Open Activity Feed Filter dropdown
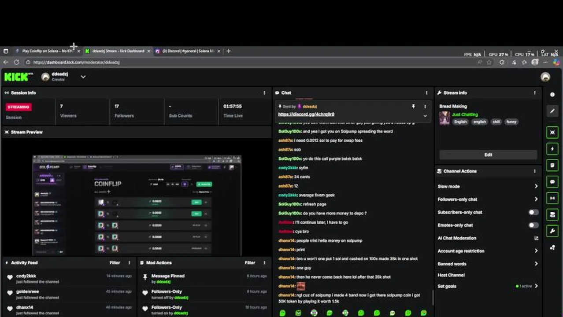 pyautogui.click(x=115, y=263)
